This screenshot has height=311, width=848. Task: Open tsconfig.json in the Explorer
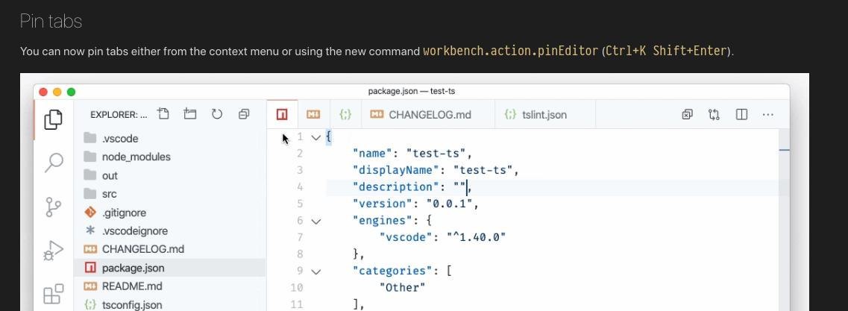pos(170,304)
